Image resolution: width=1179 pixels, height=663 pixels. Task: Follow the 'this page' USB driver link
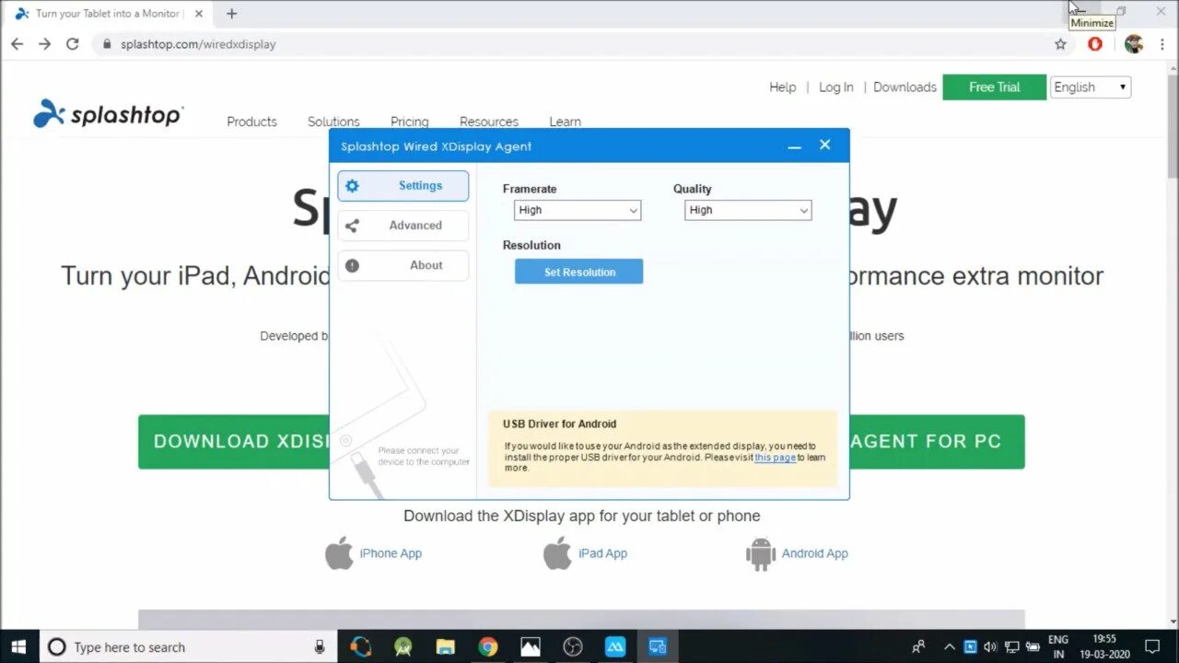pyautogui.click(x=775, y=458)
